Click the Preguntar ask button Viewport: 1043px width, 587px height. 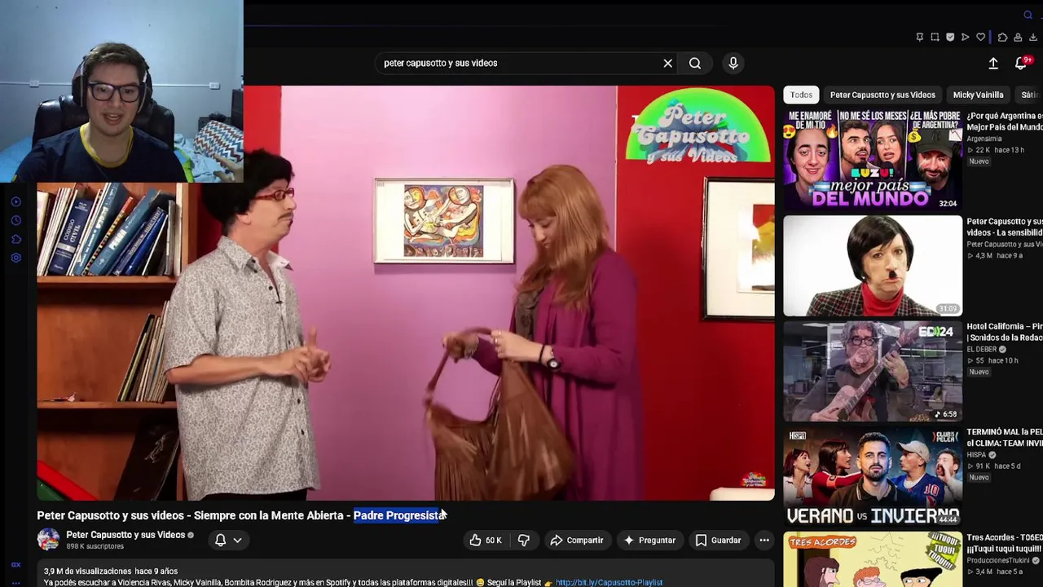point(649,540)
